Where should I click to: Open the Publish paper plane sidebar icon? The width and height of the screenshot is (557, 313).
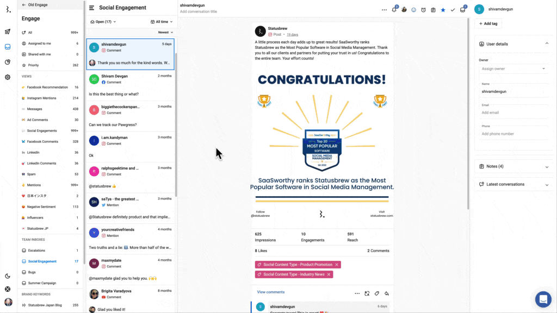click(8, 32)
